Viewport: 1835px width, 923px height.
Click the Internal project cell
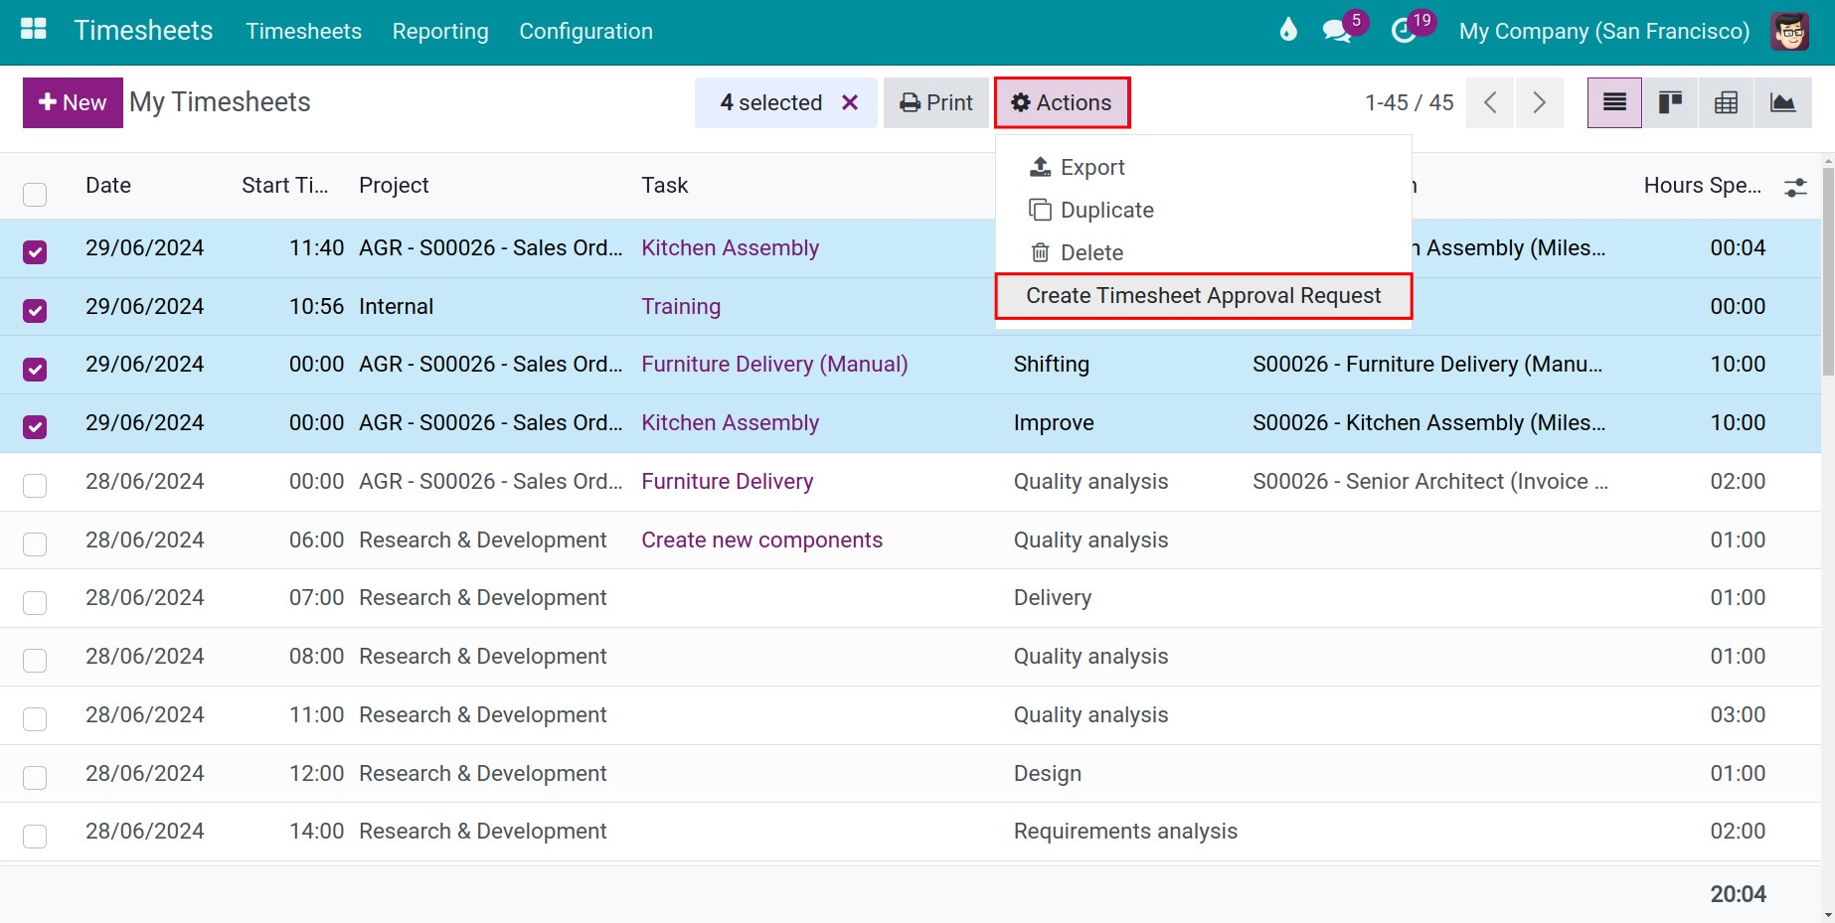coord(397,307)
